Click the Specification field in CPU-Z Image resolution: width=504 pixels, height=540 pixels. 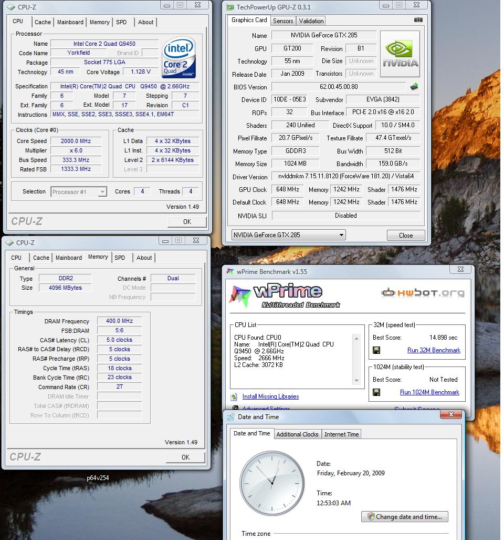(x=125, y=86)
